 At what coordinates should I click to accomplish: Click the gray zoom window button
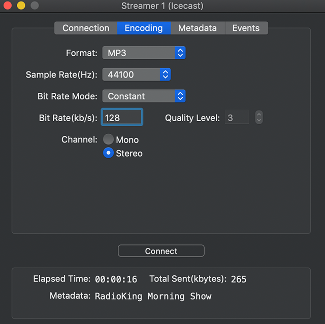[34, 6]
